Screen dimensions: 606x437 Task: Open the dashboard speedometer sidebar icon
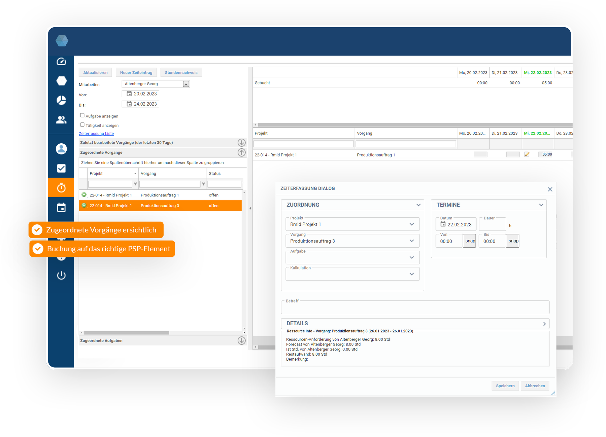point(61,61)
